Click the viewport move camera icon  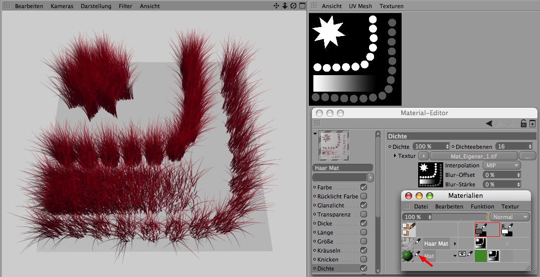coord(276,6)
